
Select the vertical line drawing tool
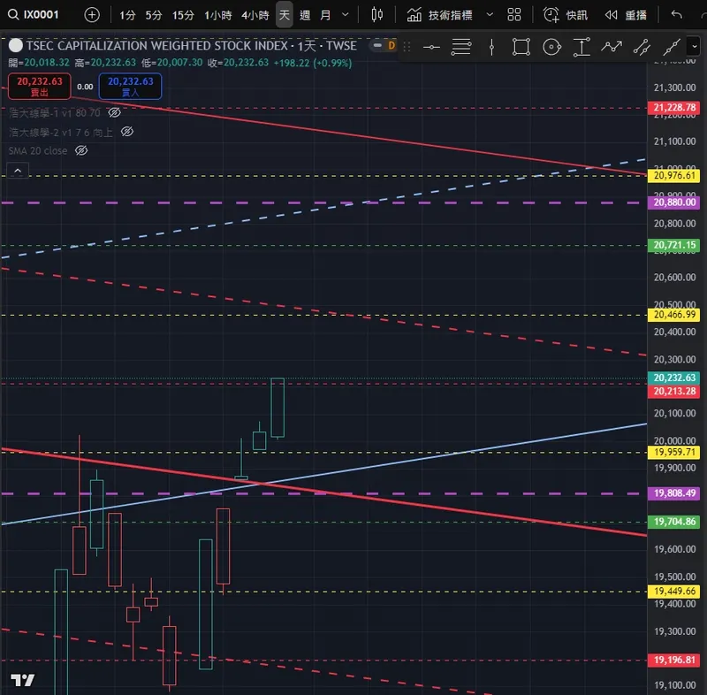coord(491,47)
